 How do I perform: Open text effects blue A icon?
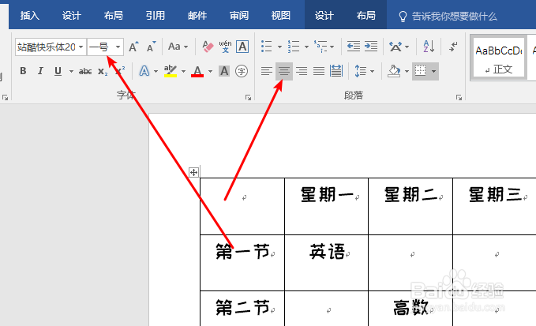(144, 71)
